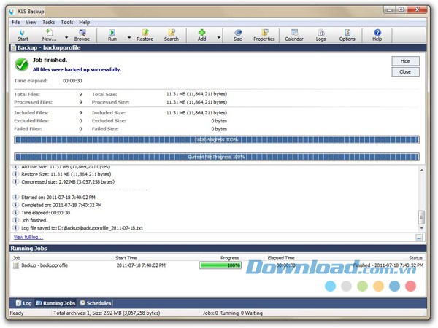The height and width of the screenshot is (328, 438).
Task: Click the Size toolbar icon
Action: [237, 34]
